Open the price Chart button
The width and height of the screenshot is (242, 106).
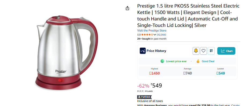pos(226,51)
